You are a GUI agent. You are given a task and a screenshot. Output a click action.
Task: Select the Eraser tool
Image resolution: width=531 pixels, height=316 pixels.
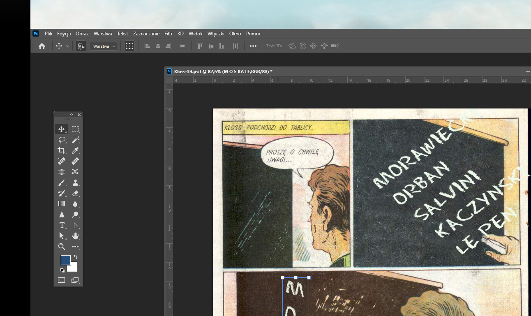[x=75, y=193]
